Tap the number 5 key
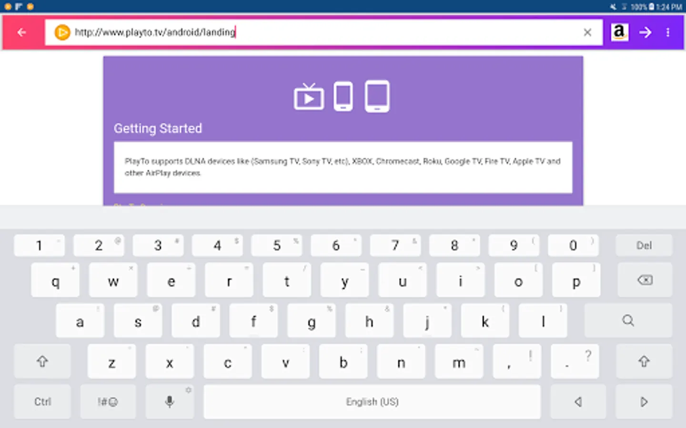 coord(277,245)
